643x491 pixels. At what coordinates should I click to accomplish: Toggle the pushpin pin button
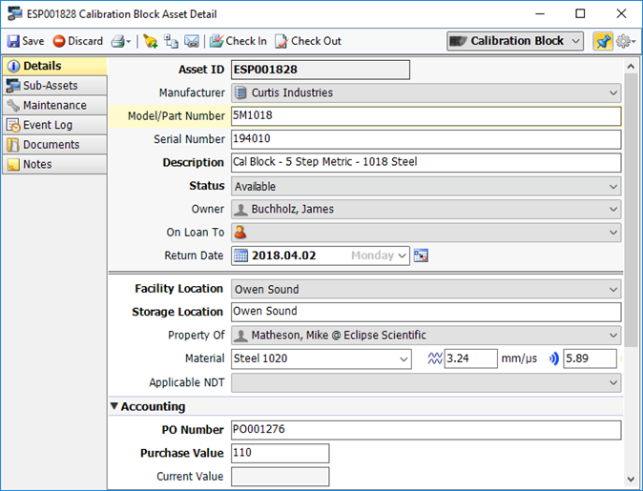click(x=603, y=41)
